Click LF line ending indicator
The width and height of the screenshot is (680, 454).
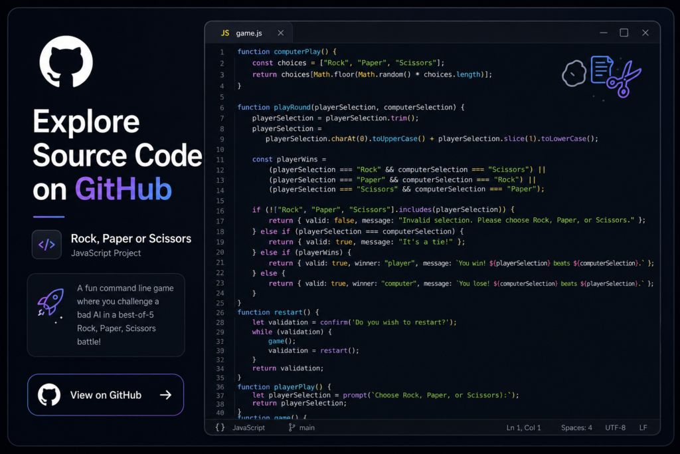(643, 427)
